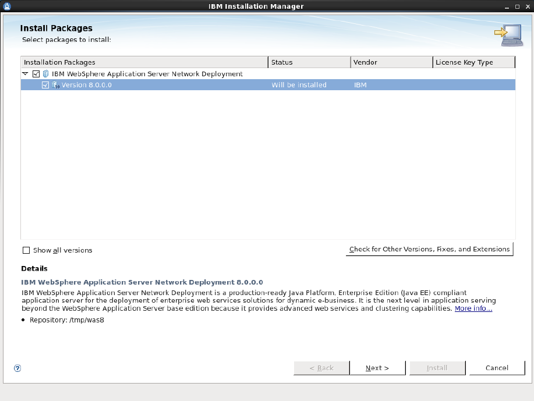534x401 pixels.
Task: Click the disabled Back button
Action: (321, 368)
